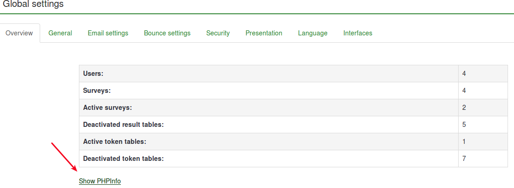Open the General tab
This screenshot has height=188, width=514.
point(60,33)
